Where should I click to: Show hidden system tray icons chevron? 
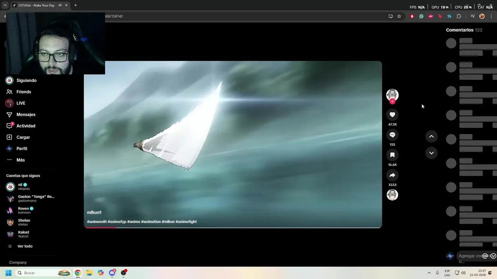click(429, 273)
